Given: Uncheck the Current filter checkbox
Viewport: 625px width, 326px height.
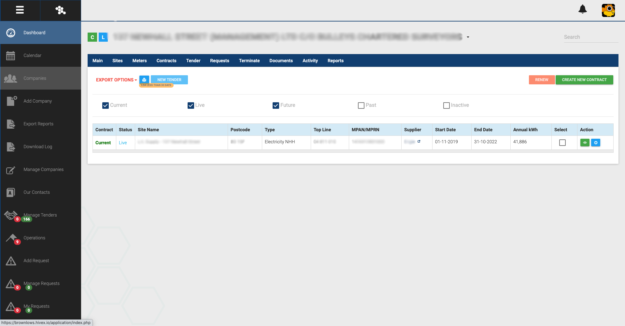Looking at the screenshot, I should 106,106.
